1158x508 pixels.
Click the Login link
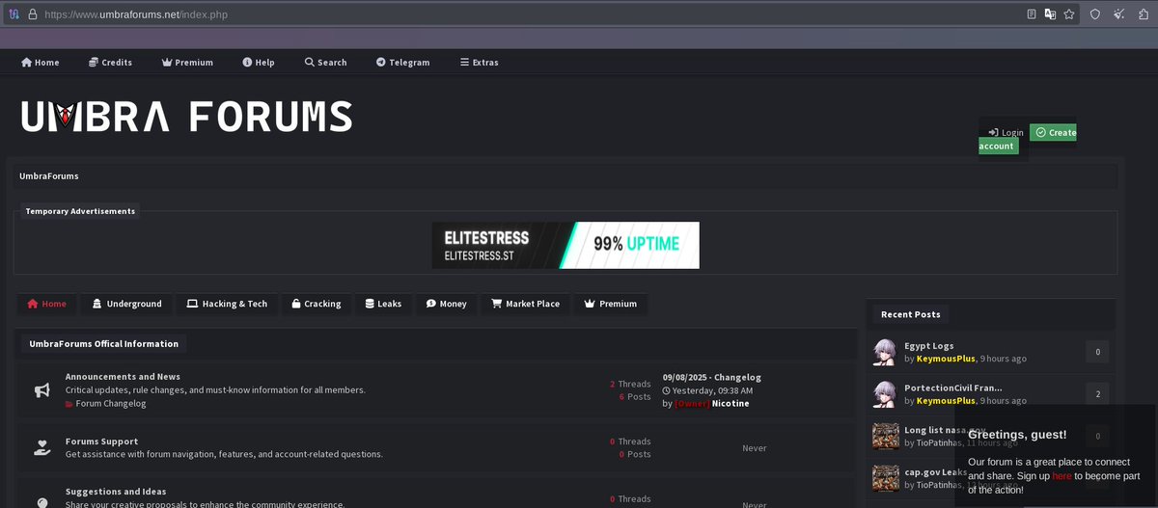pyautogui.click(x=1006, y=132)
